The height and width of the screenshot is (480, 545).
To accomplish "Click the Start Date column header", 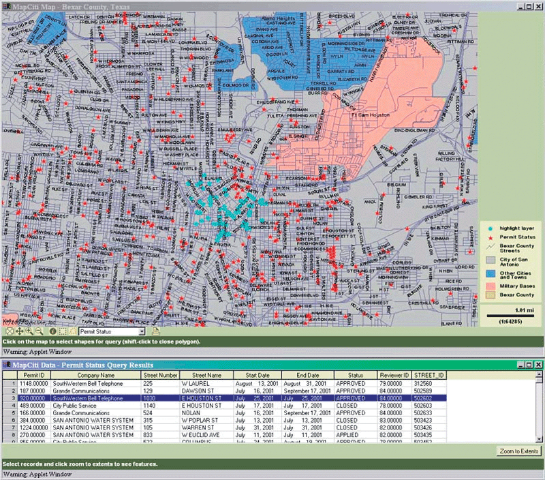I will (258, 375).
